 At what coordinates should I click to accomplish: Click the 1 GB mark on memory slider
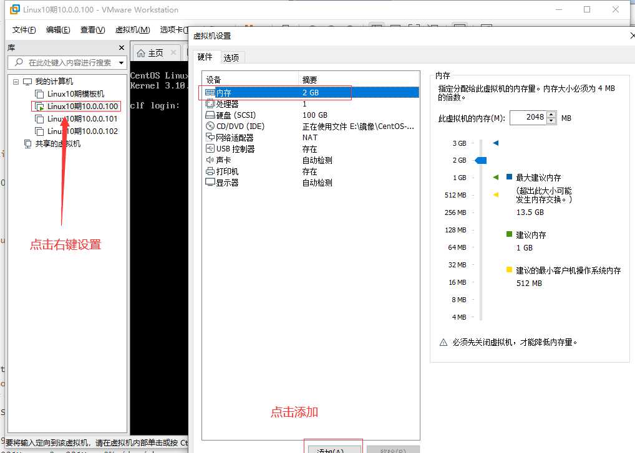(x=460, y=178)
